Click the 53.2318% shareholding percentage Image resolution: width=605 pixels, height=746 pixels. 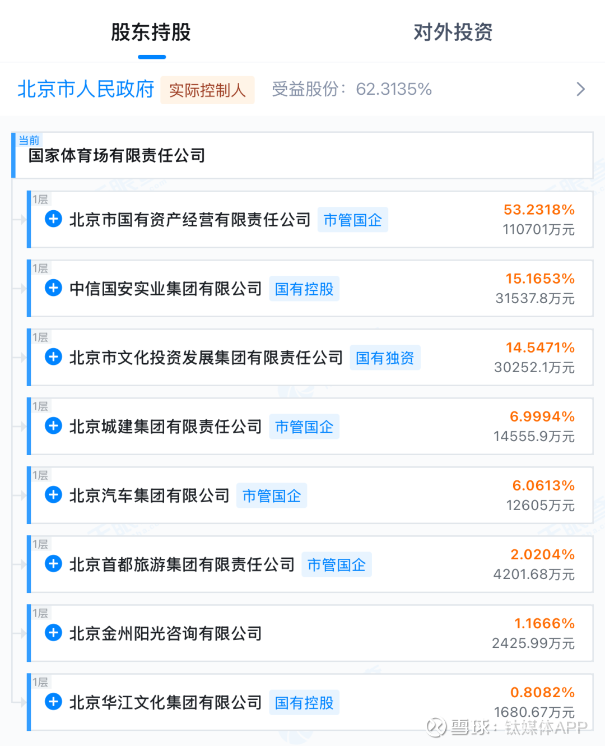(x=539, y=210)
